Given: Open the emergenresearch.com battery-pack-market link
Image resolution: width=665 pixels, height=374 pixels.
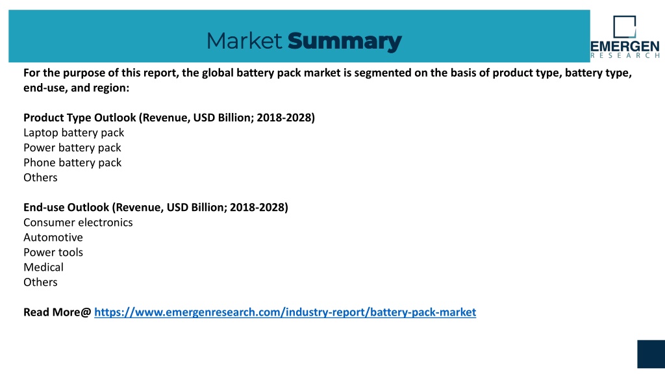Looking at the screenshot, I should (x=285, y=312).
